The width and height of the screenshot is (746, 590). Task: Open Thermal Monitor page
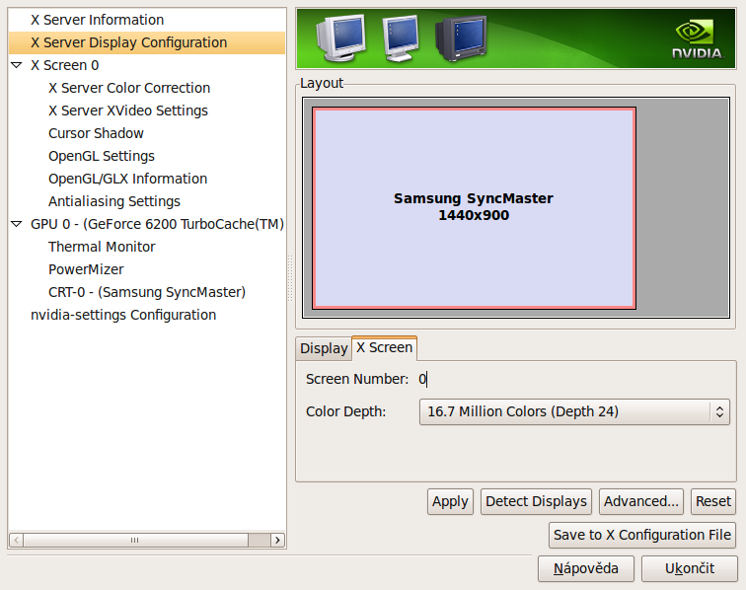102,247
